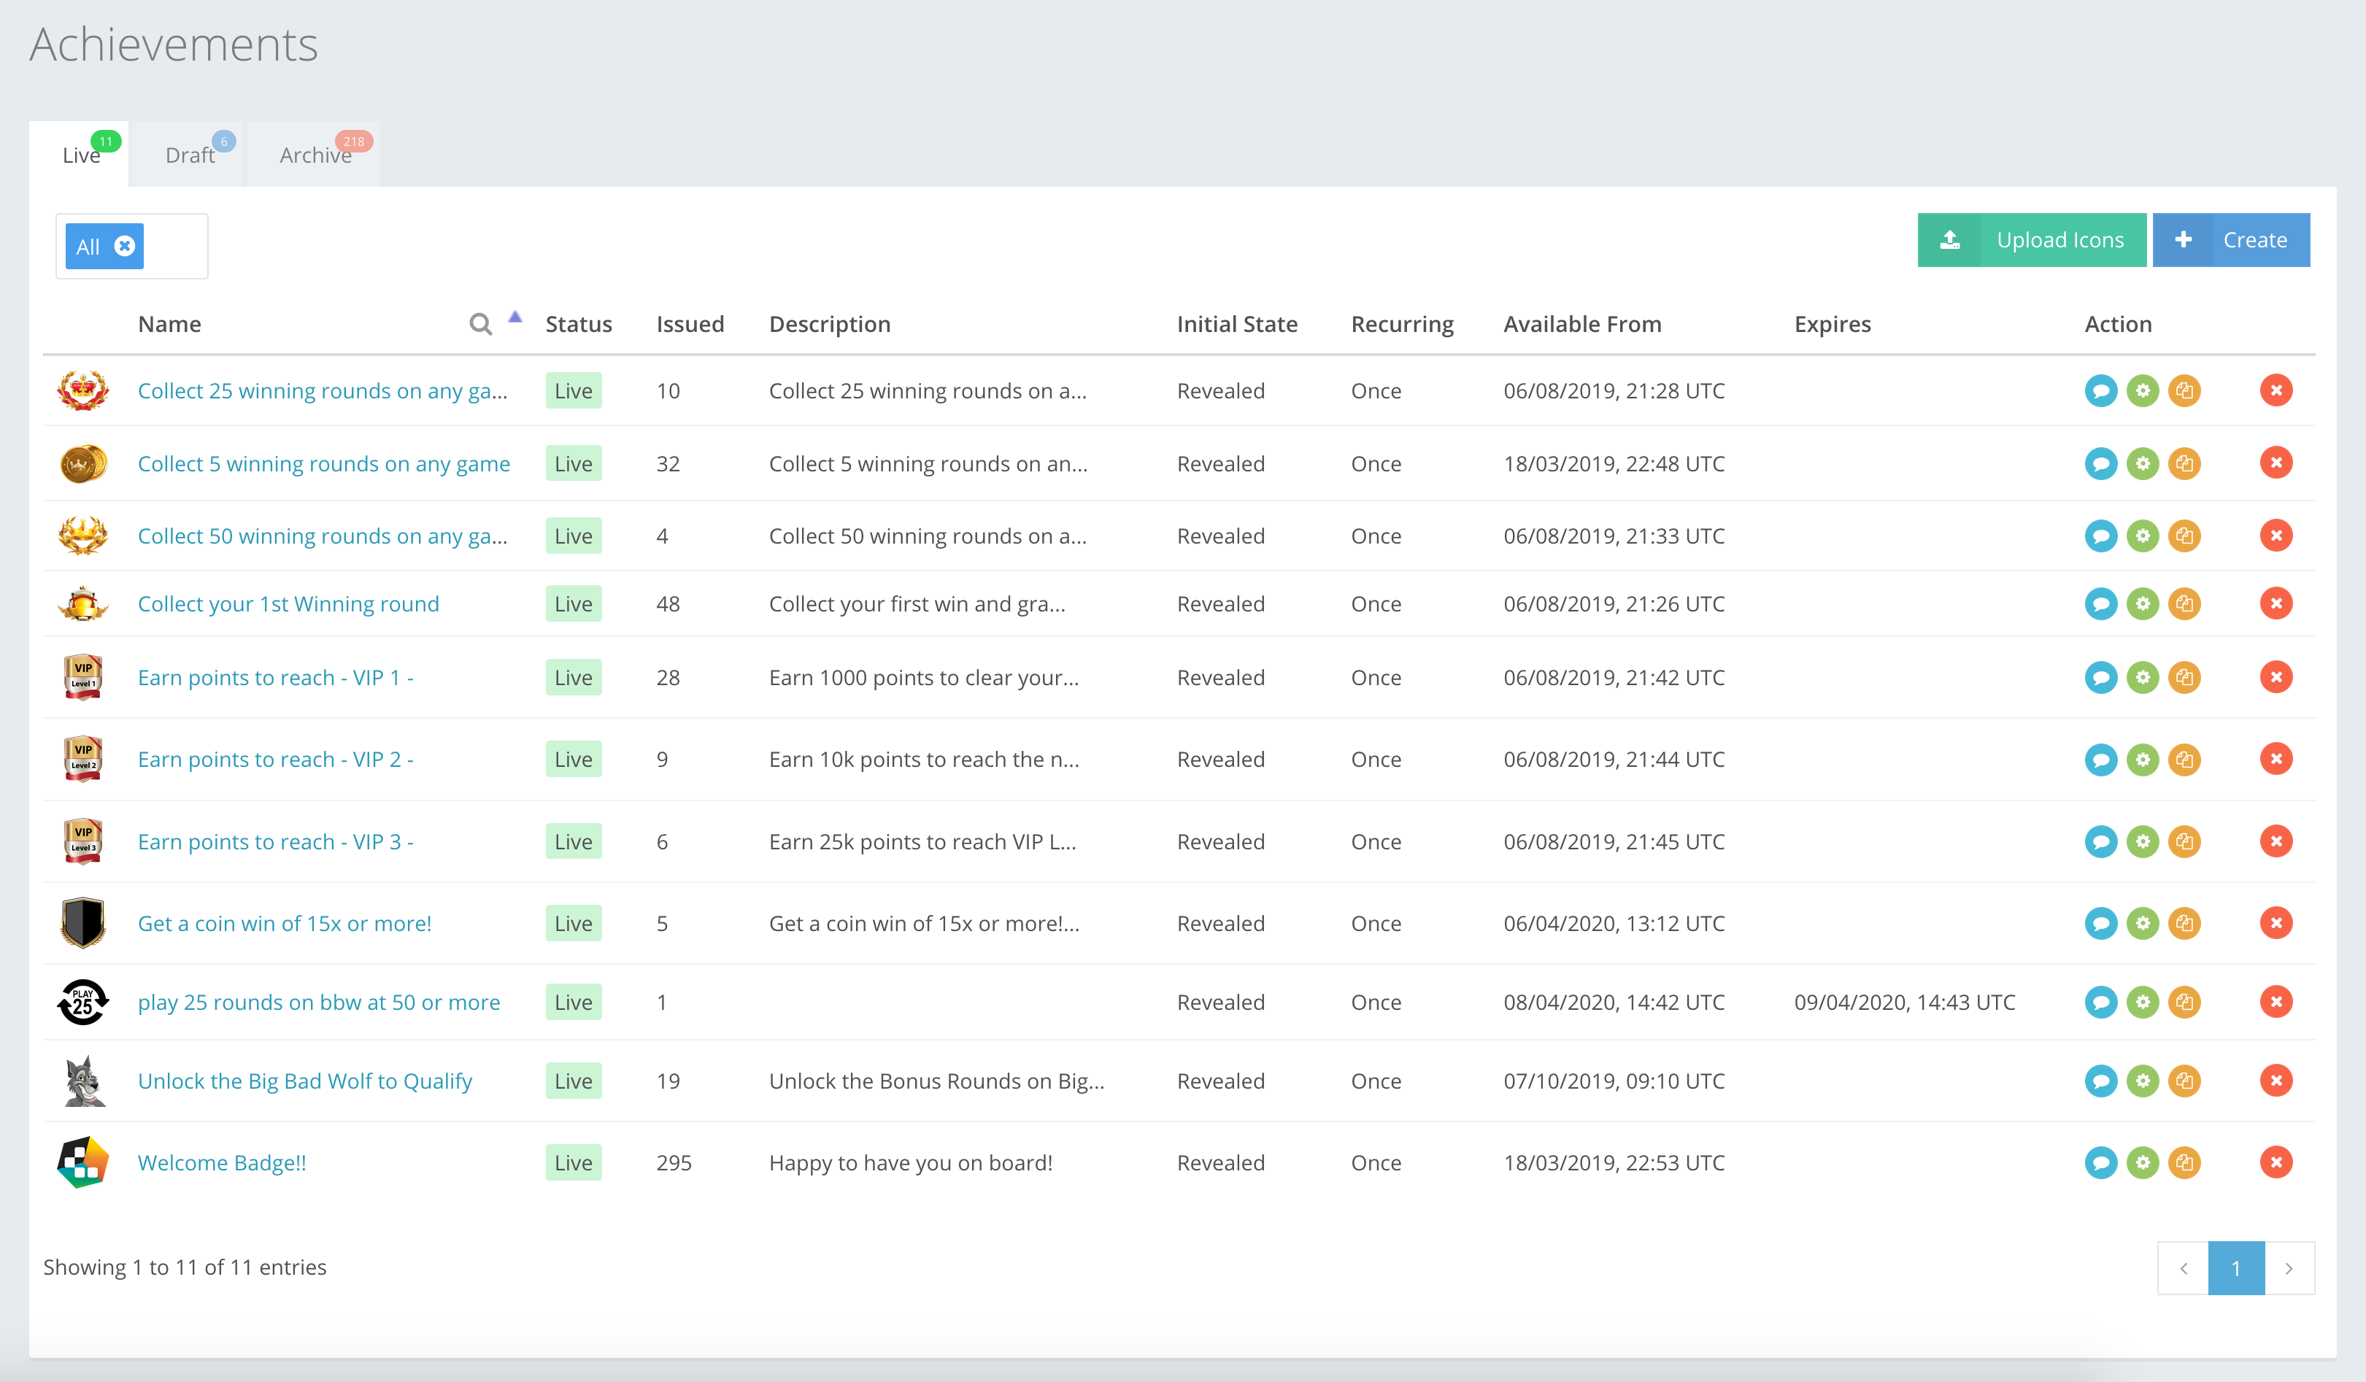Screen dimensions: 2366x1382
Task: Open message icon for Welcome Badge!! row
Action: tap(2100, 1162)
